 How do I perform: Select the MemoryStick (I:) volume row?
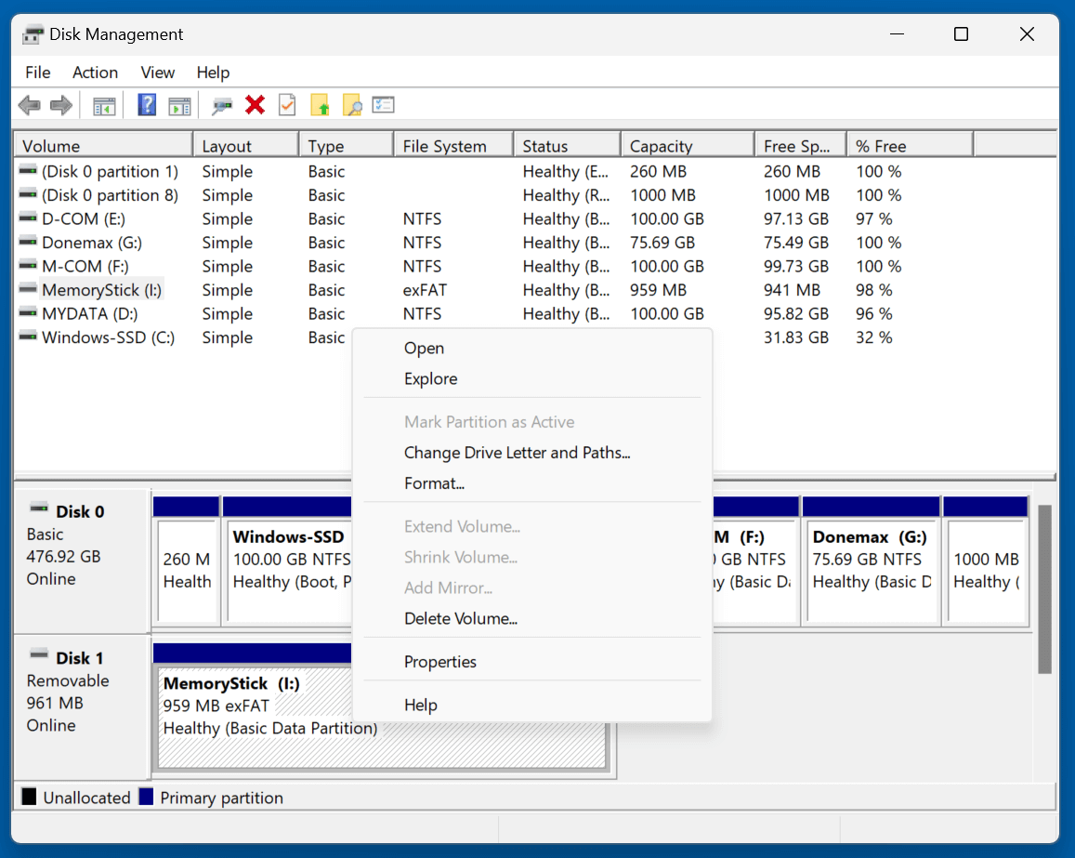click(x=102, y=290)
